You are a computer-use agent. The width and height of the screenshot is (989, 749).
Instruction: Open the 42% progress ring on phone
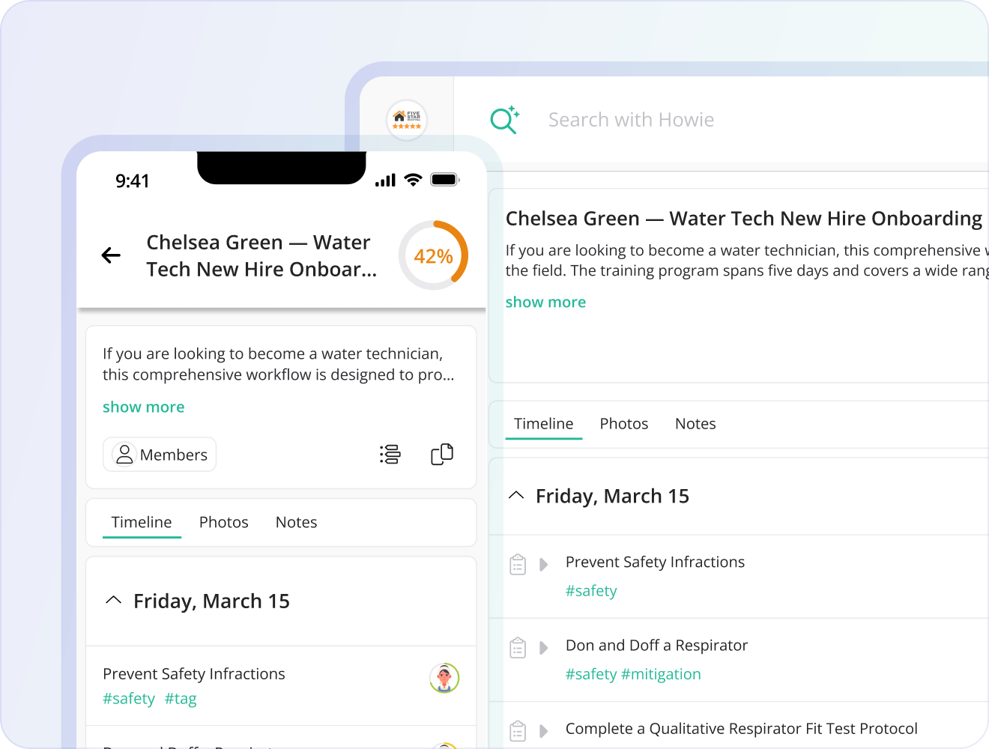point(433,255)
